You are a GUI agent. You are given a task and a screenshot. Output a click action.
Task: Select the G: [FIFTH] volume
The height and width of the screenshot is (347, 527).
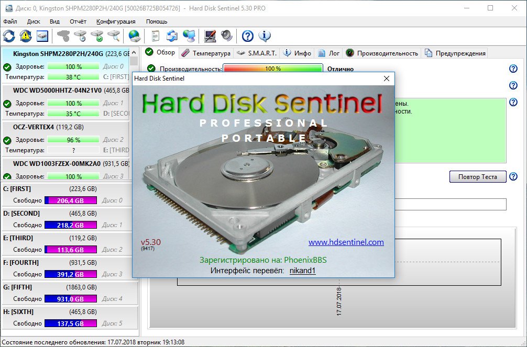tap(69, 293)
